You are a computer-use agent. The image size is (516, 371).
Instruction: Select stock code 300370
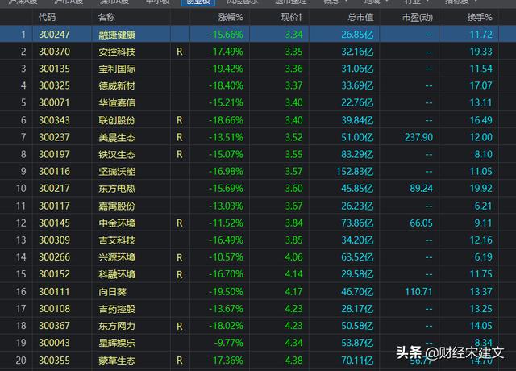tap(54, 52)
